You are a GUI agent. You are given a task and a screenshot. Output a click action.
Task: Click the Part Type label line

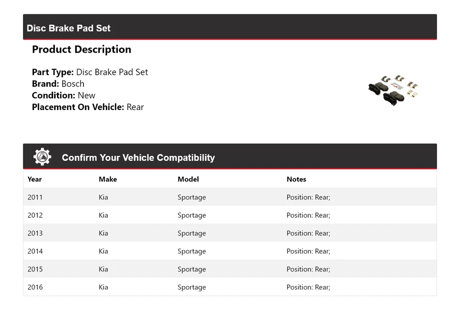click(x=90, y=72)
